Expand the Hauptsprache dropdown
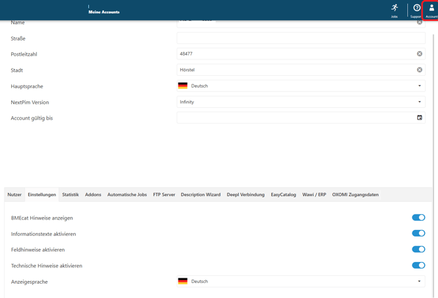The height and width of the screenshot is (298, 438). coord(420,86)
